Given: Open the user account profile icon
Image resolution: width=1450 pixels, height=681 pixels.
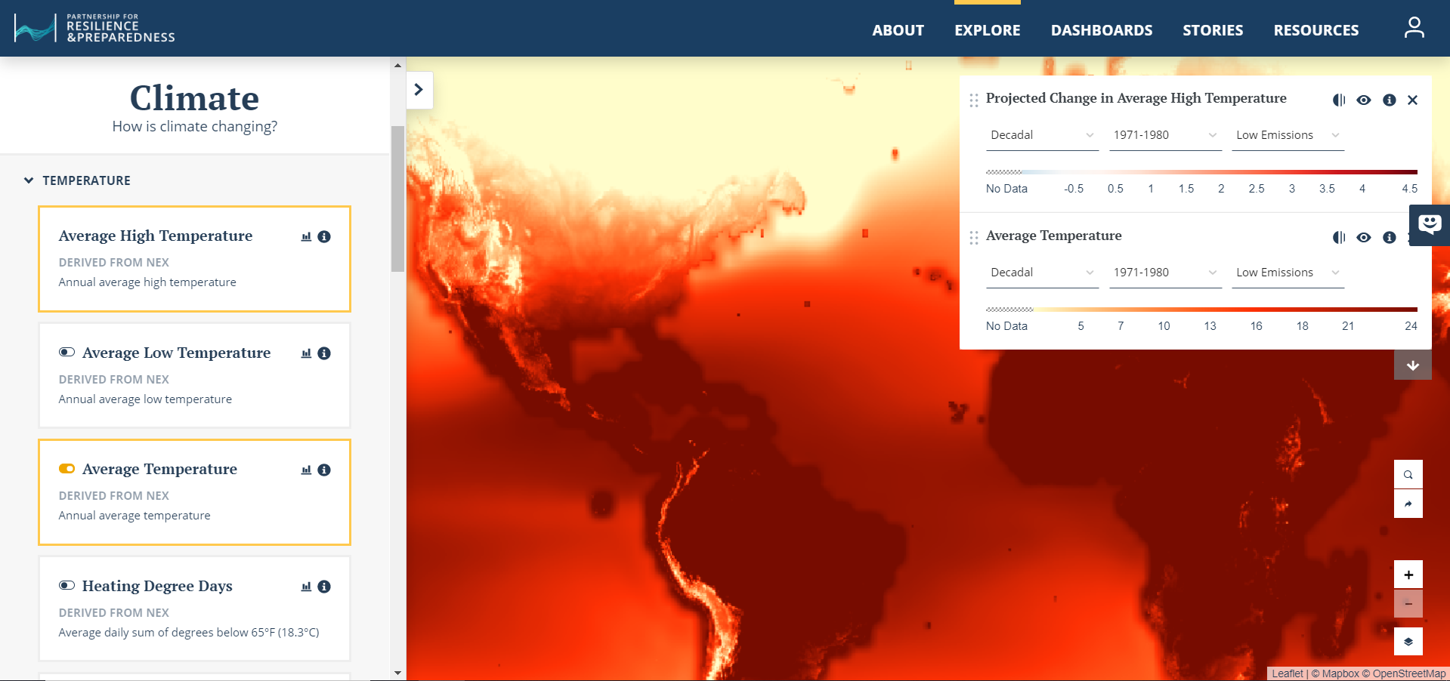Looking at the screenshot, I should (x=1414, y=28).
